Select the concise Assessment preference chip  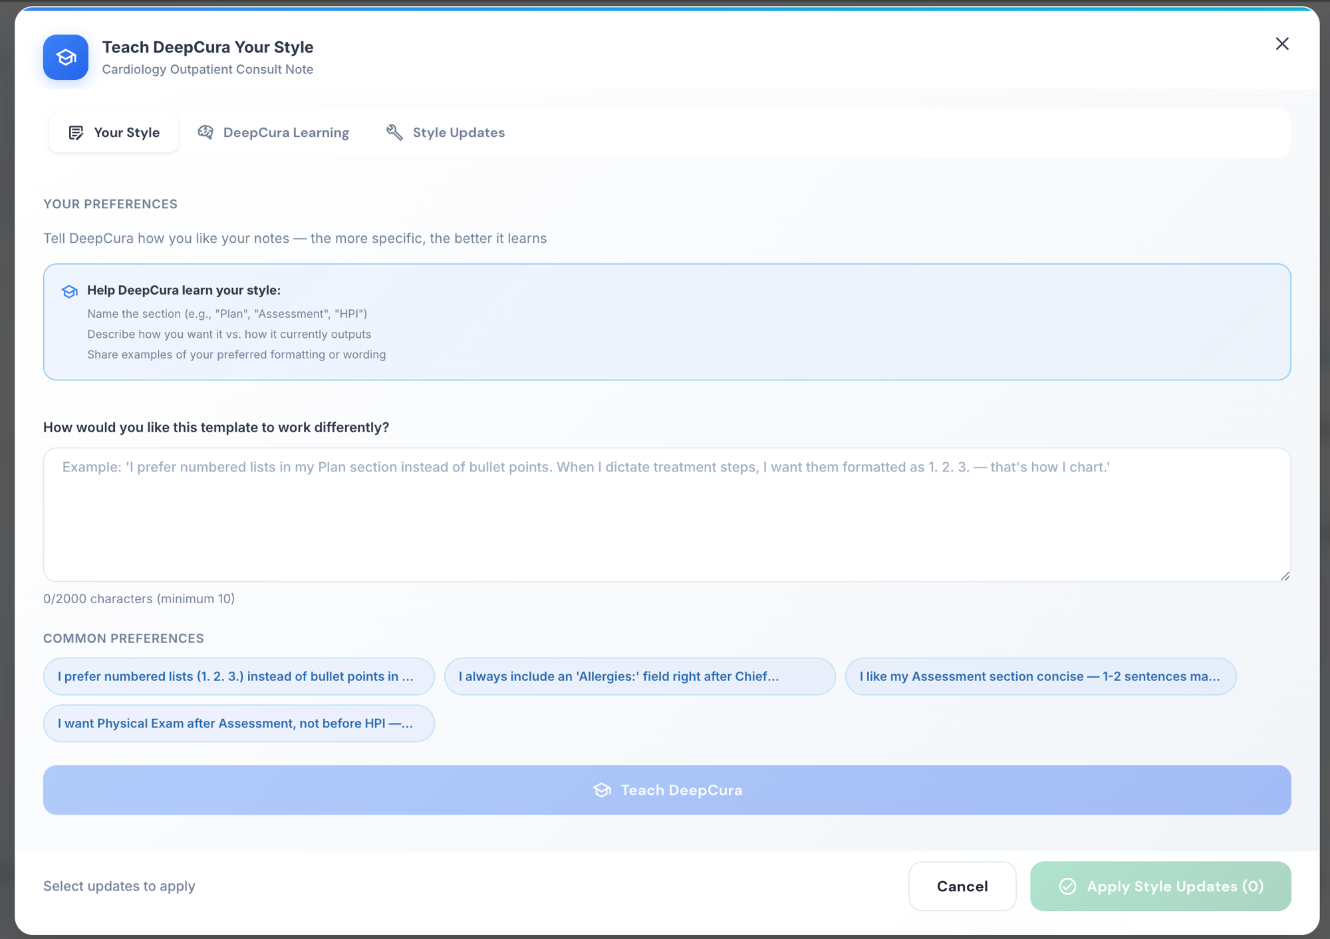pyautogui.click(x=1041, y=676)
